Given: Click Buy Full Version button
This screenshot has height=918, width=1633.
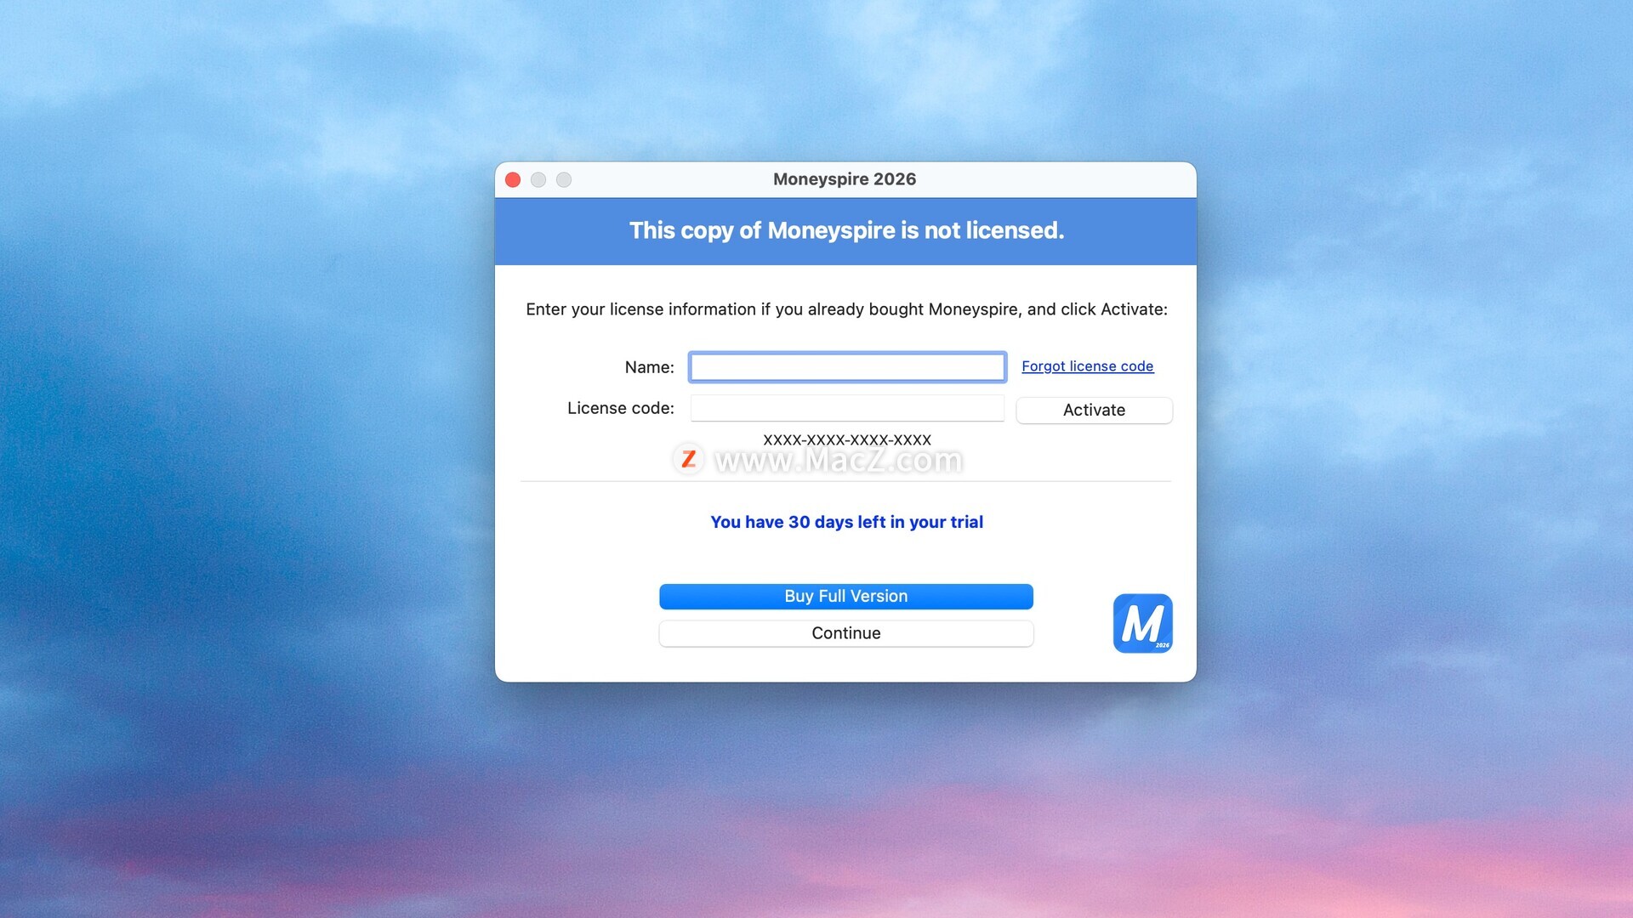Looking at the screenshot, I should click(x=845, y=596).
